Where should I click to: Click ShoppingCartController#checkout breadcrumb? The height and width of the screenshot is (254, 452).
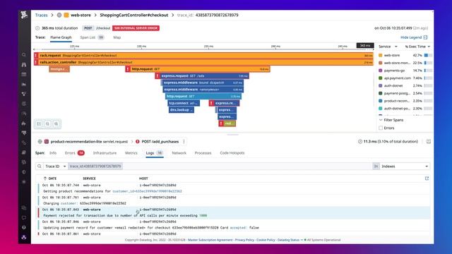click(134, 15)
